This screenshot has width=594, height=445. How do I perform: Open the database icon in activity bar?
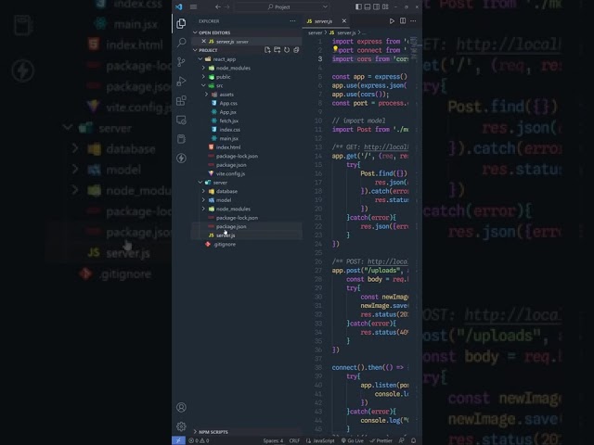(x=181, y=139)
